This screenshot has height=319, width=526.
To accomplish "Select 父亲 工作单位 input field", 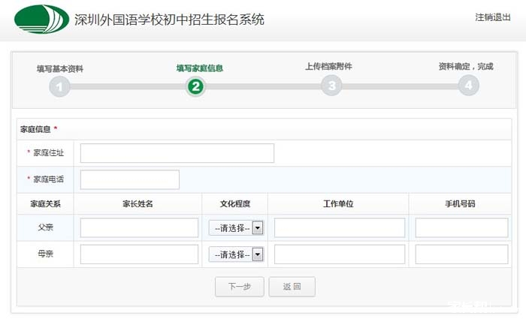I will 339,228.
